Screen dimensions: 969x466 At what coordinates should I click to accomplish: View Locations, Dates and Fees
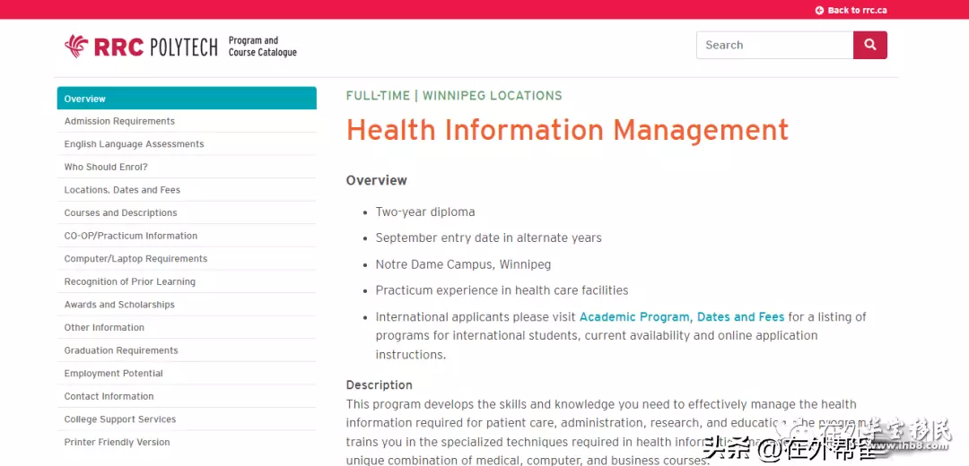tap(122, 190)
